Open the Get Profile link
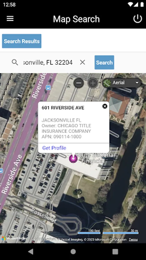Viewport: 146px width, 260px height. coord(54,148)
